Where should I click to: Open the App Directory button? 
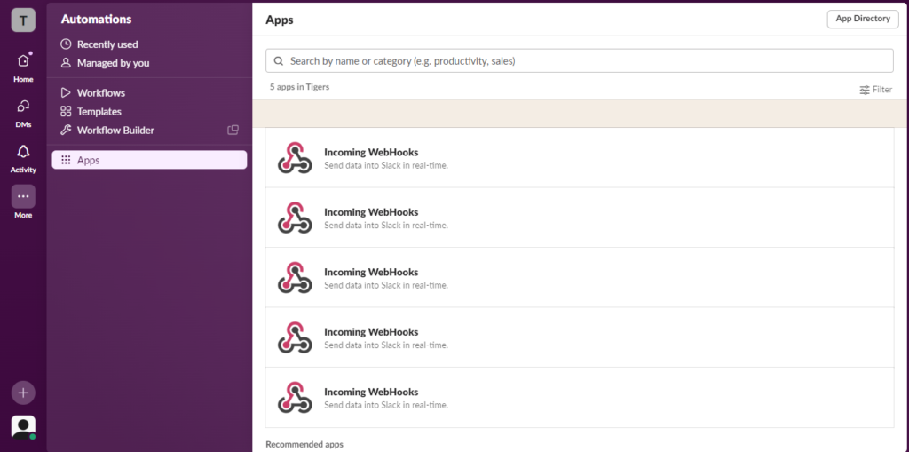pyautogui.click(x=863, y=20)
